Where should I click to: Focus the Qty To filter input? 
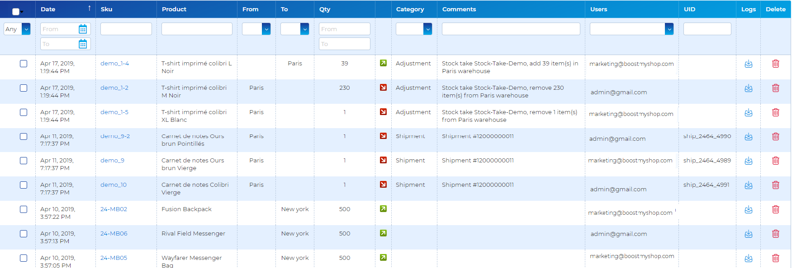coord(345,44)
